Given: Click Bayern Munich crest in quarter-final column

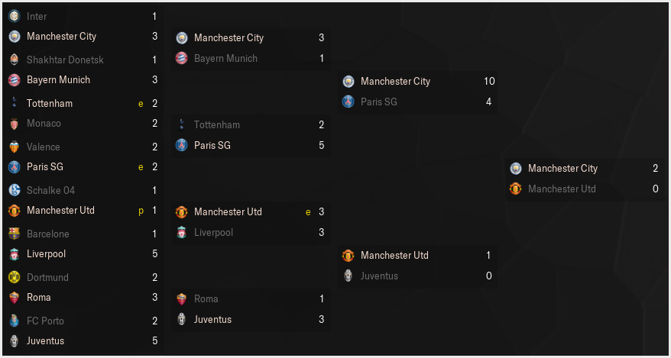Looking at the screenshot, I should point(181,59).
